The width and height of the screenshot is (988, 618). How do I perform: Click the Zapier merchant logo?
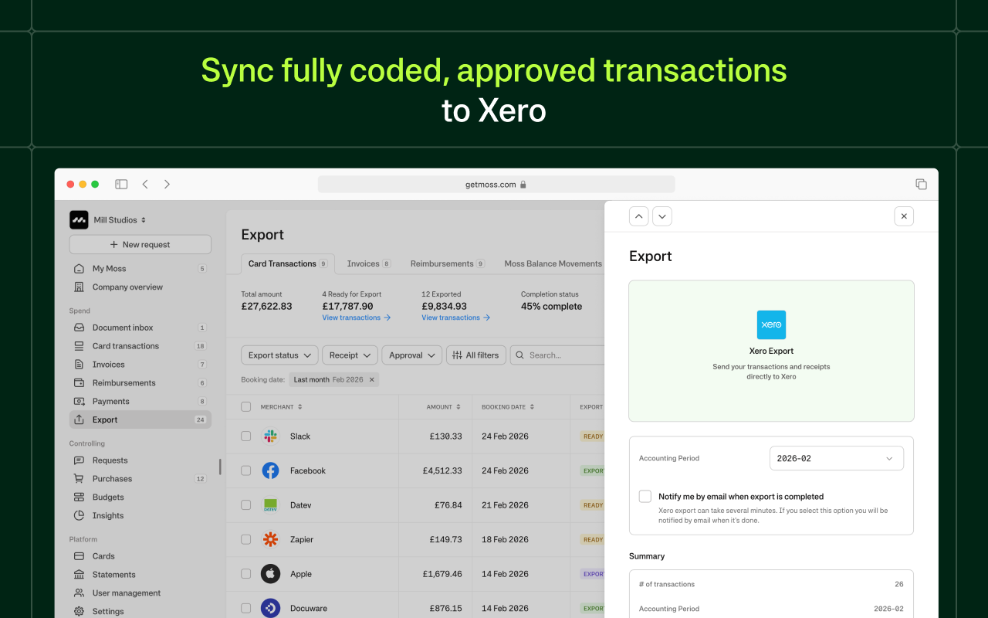(x=270, y=539)
